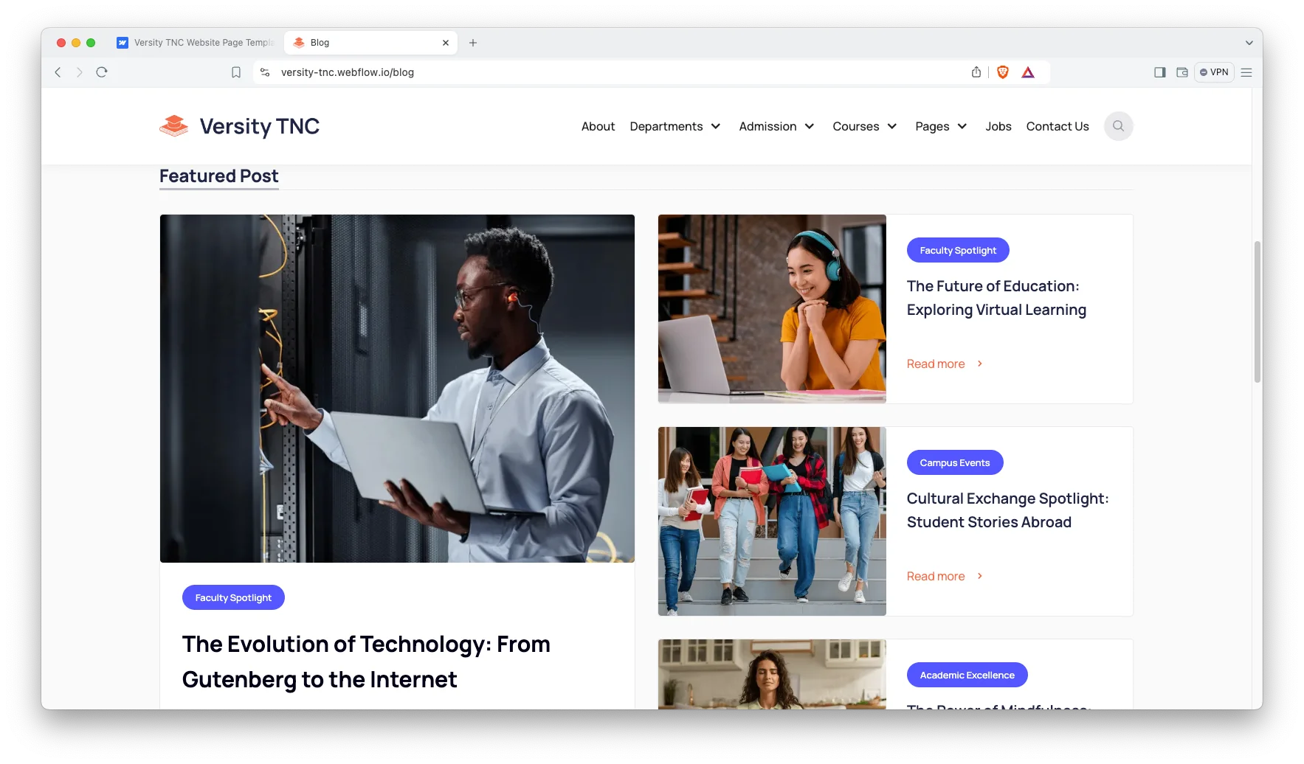
Task: Click the Brave Rewards triangle icon
Action: (x=1028, y=72)
